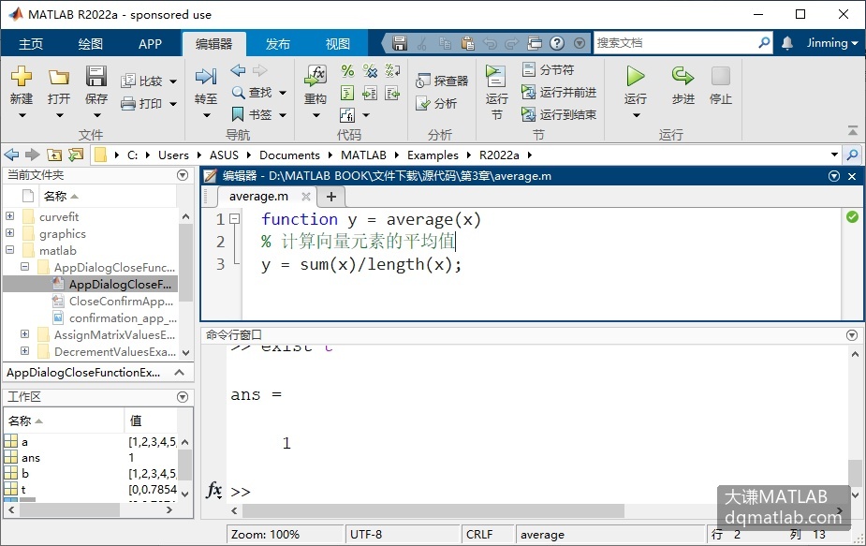Click the increase indent icon
Image resolution: width=866 pixels, height=546 pixels.
click(x=370, y=93)
